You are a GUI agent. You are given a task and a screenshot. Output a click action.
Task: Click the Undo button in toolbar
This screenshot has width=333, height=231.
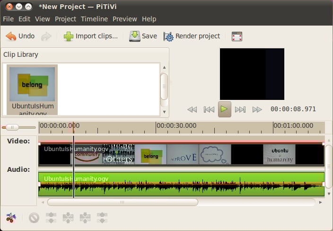20,36
